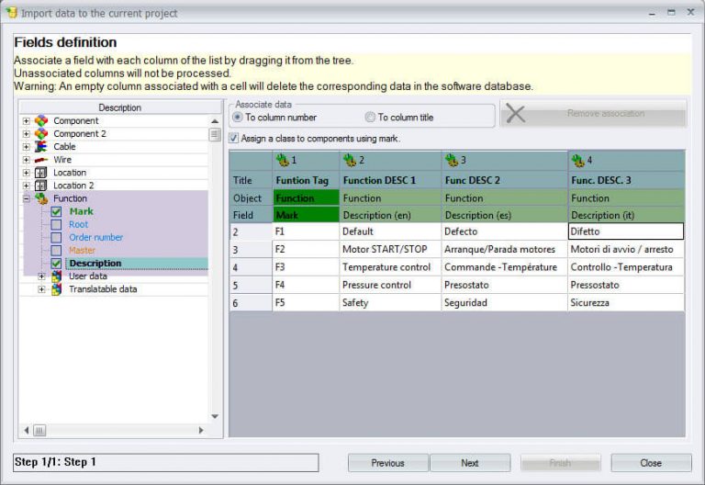This screenshot has width=705, height=485.
Task: Select the Funtion Tag column title
Action: coord(306,180)
